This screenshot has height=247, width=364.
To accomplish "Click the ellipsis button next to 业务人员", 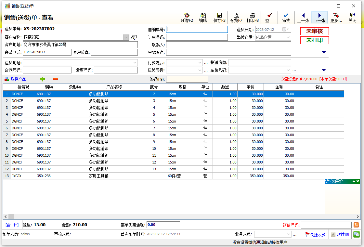I will click(x=294, y=235).
